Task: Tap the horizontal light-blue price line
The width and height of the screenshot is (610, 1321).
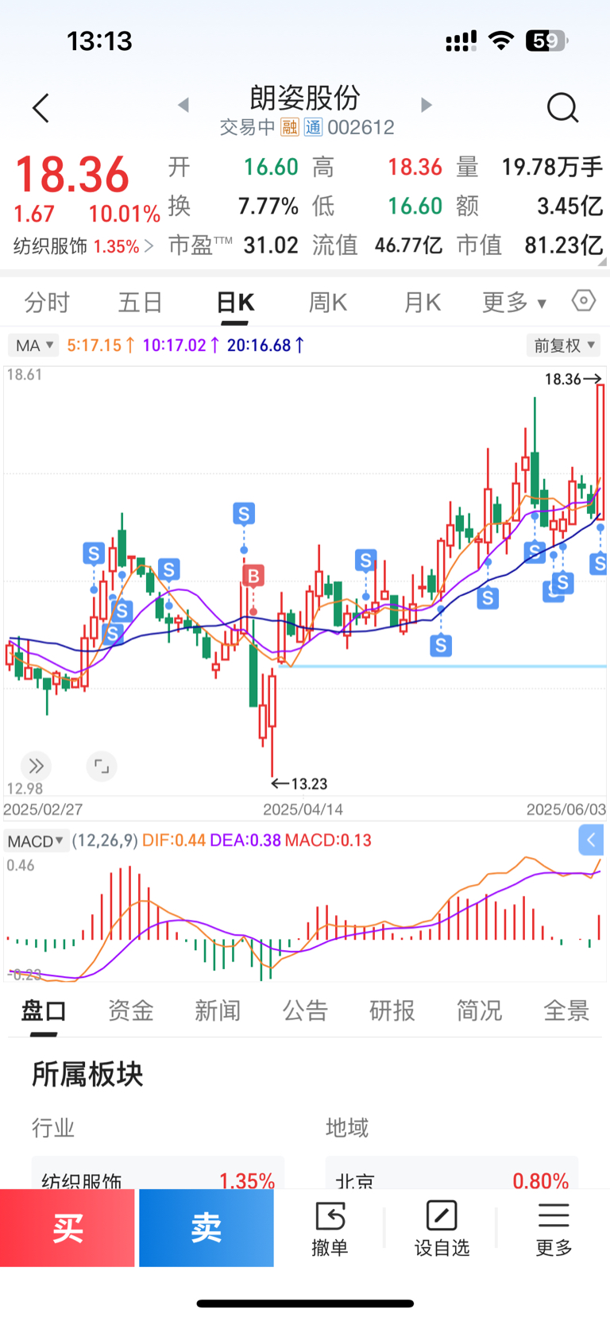Action: [442, 666]
